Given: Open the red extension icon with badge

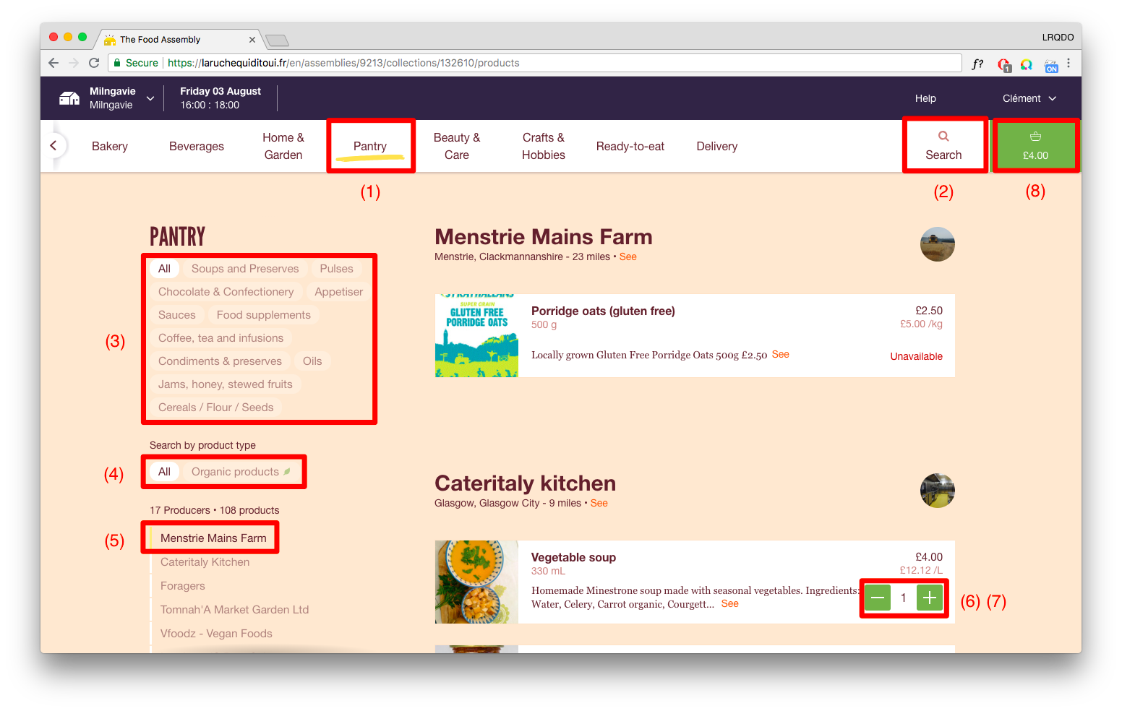Looking at the screenshot, I should click(1004, 65).
